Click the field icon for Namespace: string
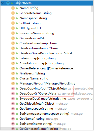 click(x=13, y=18)
